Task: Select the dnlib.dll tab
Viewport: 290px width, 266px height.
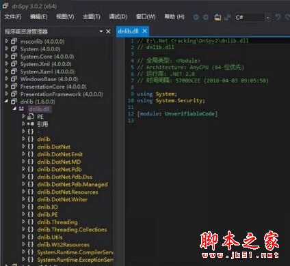Action: (x=128, y=31)
